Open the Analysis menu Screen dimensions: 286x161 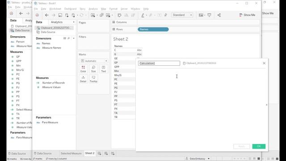click(x=93, y=9)
